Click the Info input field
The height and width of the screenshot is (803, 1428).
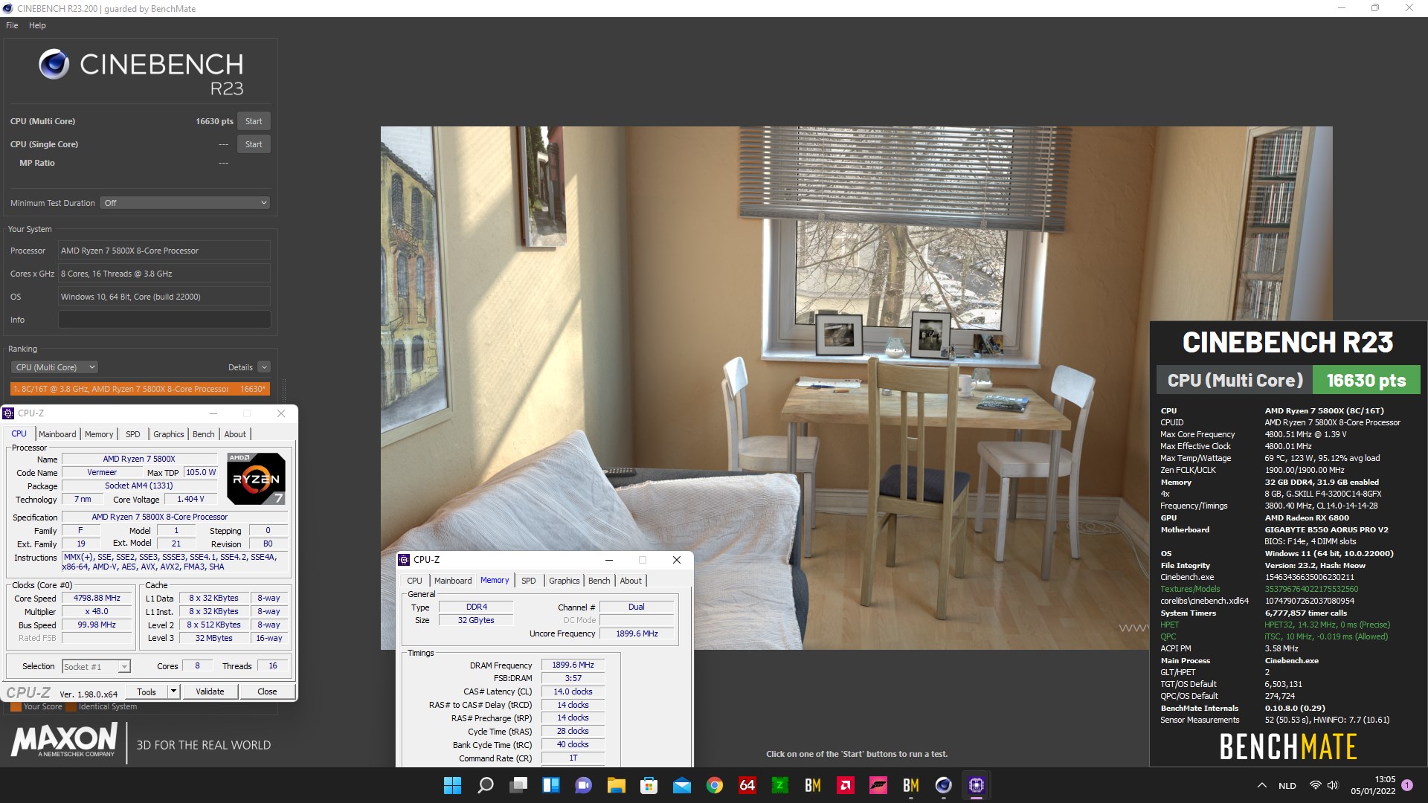coord(164,320)
